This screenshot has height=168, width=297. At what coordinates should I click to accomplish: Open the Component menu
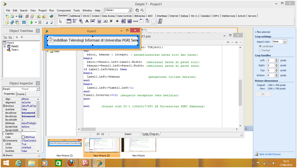point(64,10)
